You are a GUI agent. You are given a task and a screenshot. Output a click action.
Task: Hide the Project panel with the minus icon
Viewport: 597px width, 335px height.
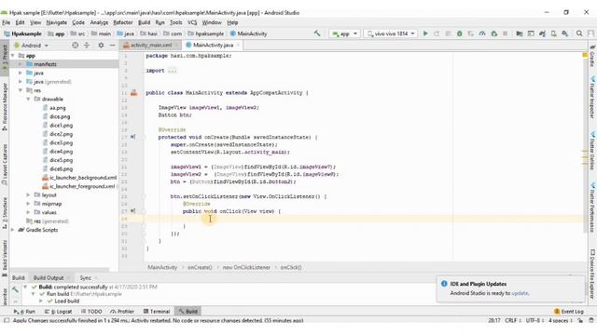click(112, 46)
